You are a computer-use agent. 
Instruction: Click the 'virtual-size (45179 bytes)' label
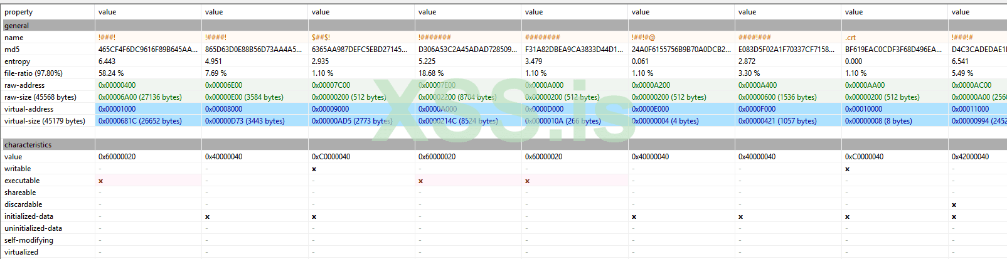pos(45,121)
